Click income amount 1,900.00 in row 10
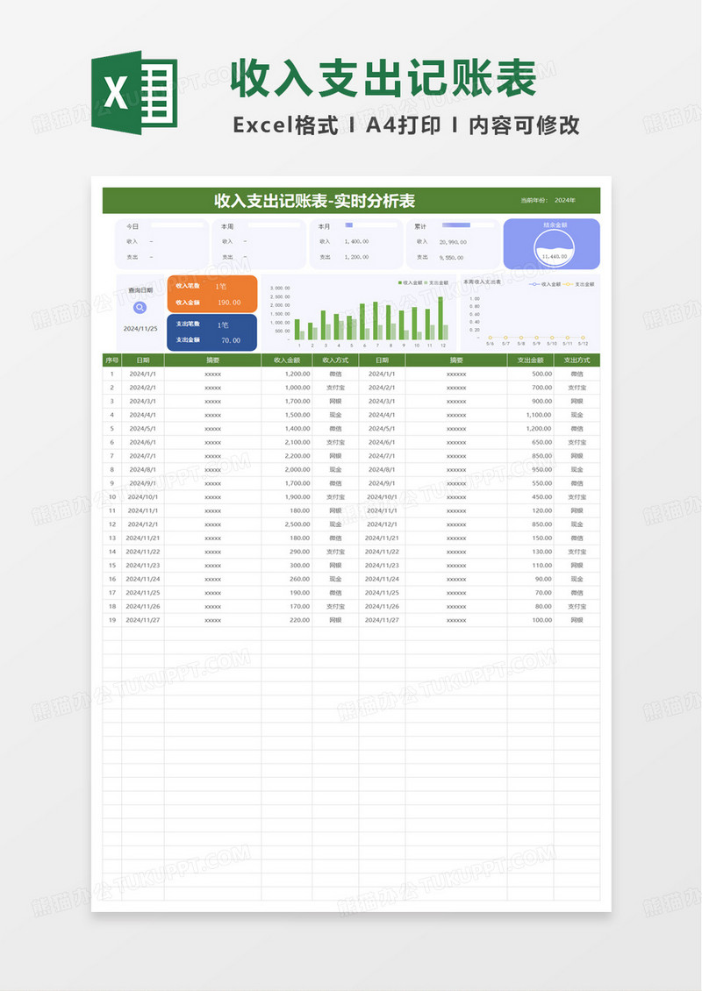The height and width of the screenshot is (991, 702). pos(297,497)
